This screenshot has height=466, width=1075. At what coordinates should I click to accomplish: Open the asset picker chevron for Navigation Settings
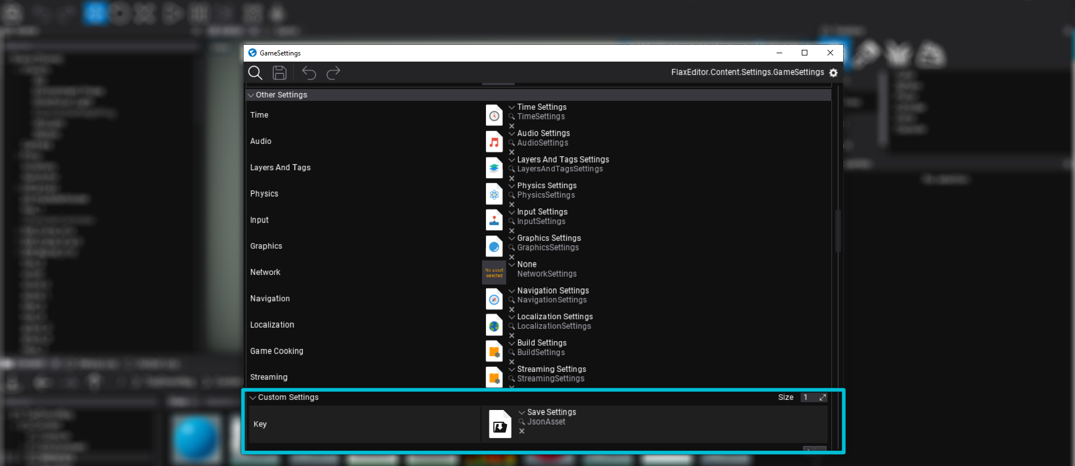[x=512, y=291]
